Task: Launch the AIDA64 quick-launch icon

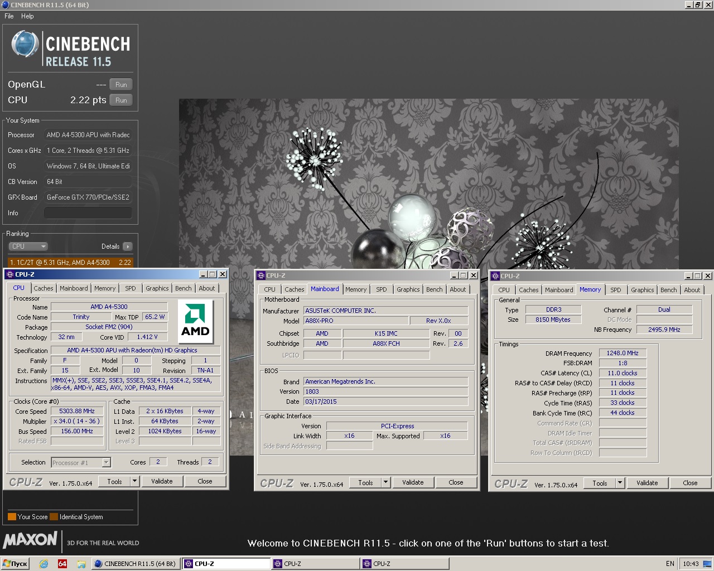Action: [x=62, y=564]
